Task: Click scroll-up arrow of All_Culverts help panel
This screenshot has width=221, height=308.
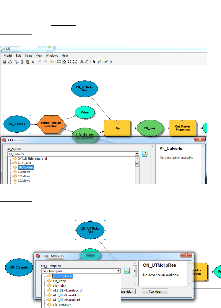Action: [x=203, y=146]
